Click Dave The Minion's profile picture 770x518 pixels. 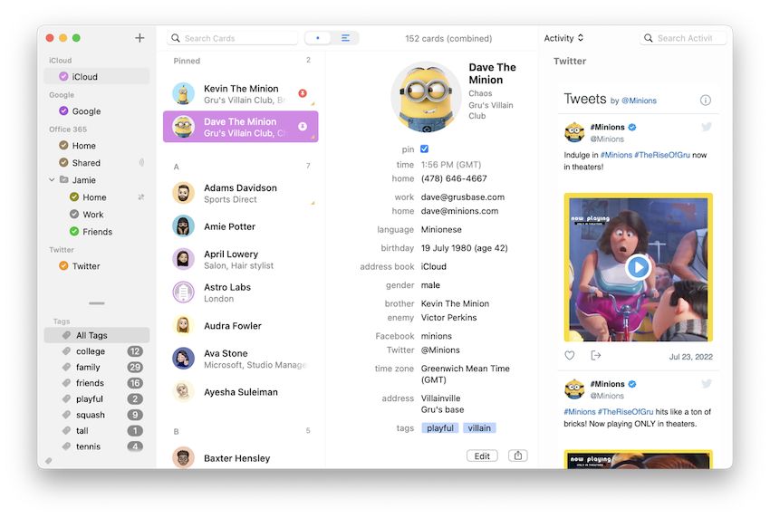(x=426, y=97)
